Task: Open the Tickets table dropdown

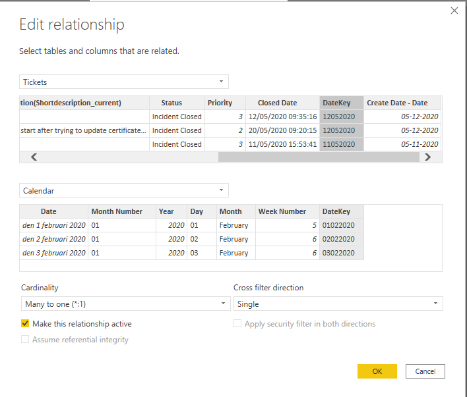Action: click(124, 82)
